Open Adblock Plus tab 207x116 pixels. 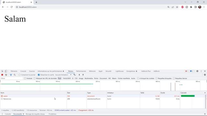146,71
